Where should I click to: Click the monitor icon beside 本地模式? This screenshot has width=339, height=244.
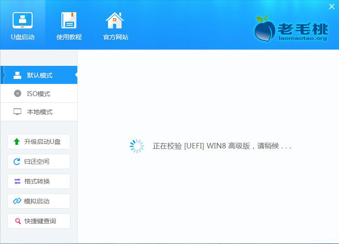point(18,112)
